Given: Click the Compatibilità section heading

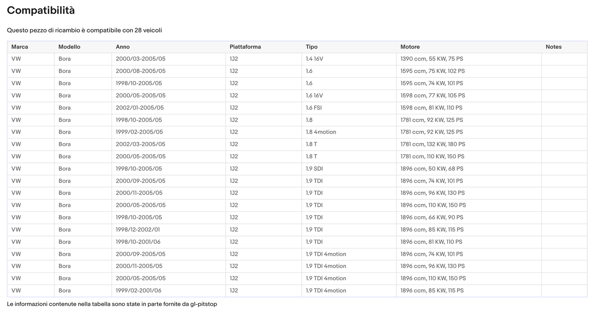Looking at the screenshot, I should coord(41,11).
